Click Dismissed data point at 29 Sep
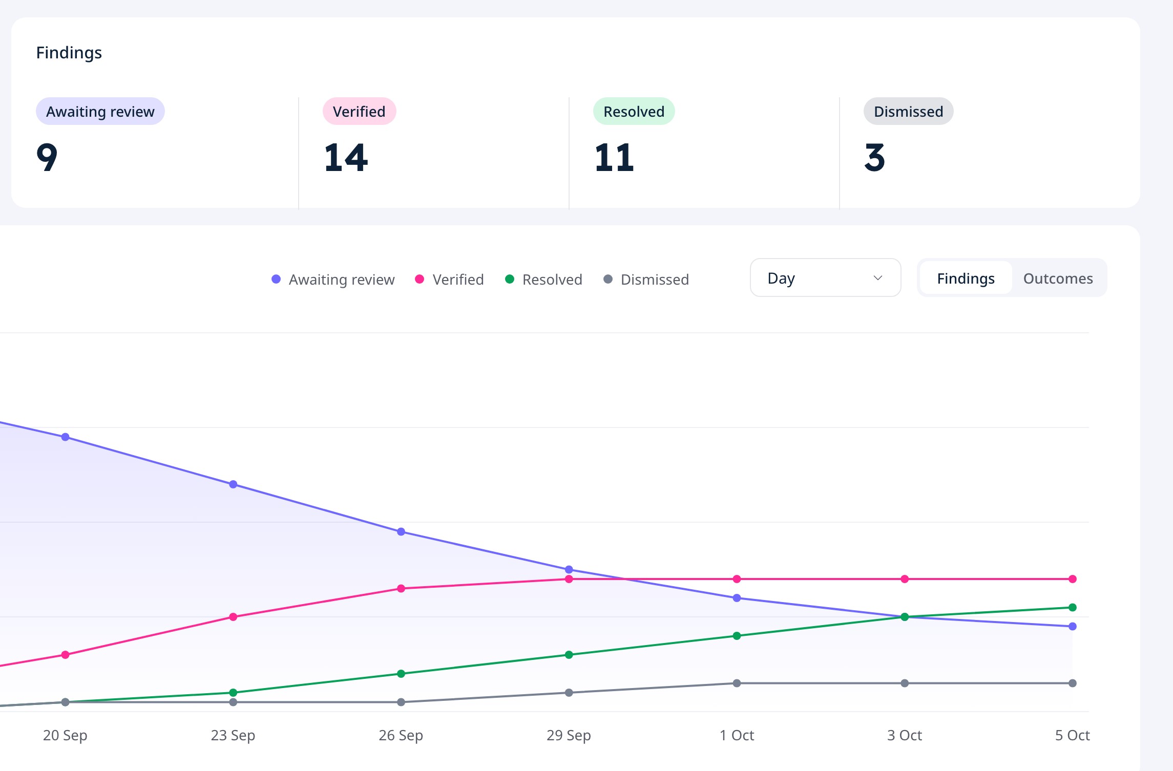 (569, 693)
